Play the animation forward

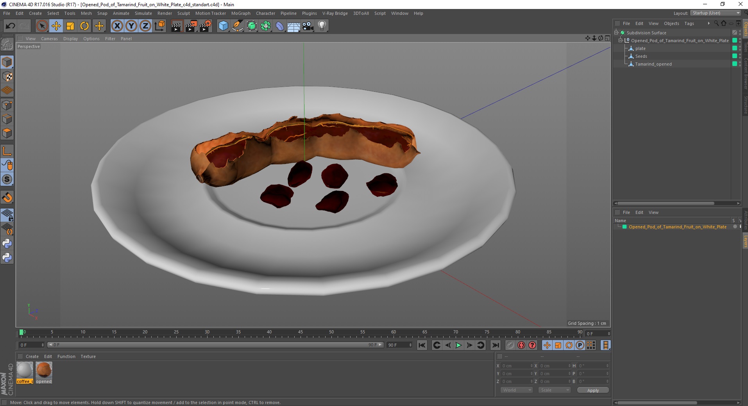[x=458, y=345]
